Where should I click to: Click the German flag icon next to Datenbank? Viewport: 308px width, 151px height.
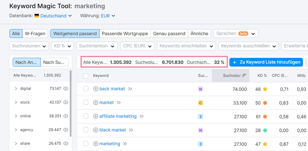tap(37, 16)
